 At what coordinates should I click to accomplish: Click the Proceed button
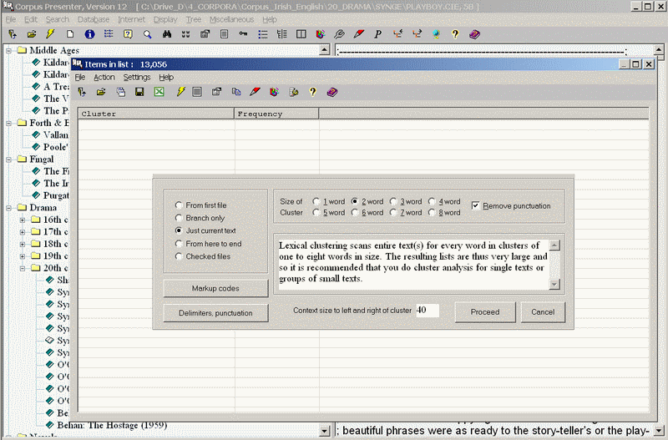484,311
